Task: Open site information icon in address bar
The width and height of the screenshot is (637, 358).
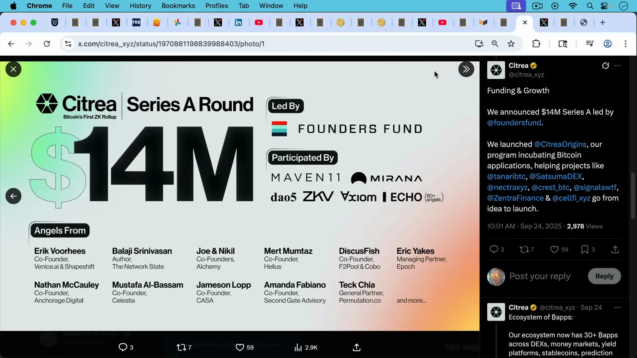Action: pos(68,44)
